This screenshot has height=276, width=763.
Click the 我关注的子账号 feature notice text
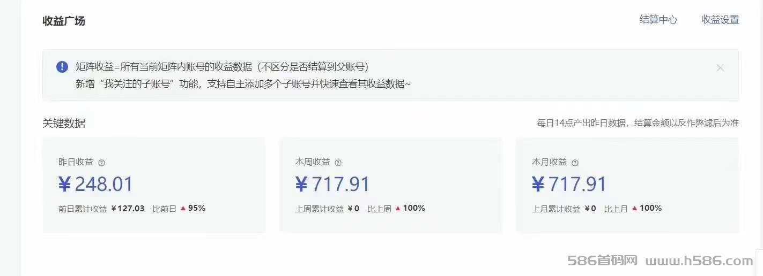243,84
